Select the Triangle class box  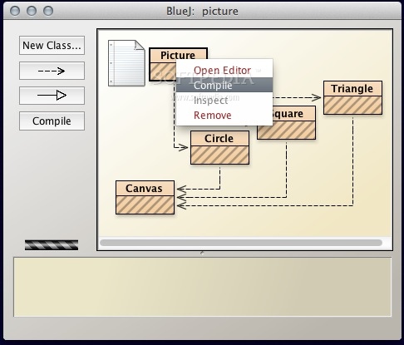tap(352, 98)
